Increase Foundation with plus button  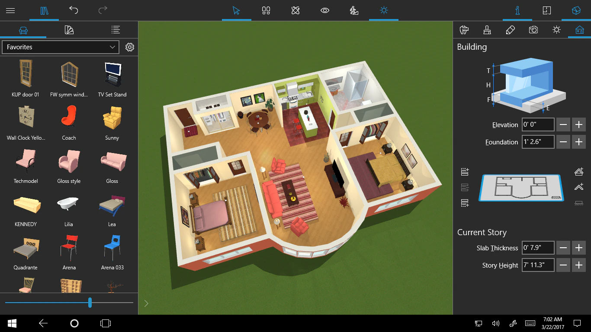click(x=579, y=142)
